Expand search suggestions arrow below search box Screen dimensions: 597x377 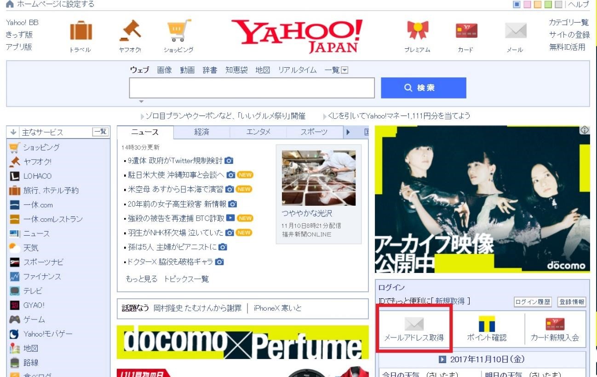(x=142, y=101)
